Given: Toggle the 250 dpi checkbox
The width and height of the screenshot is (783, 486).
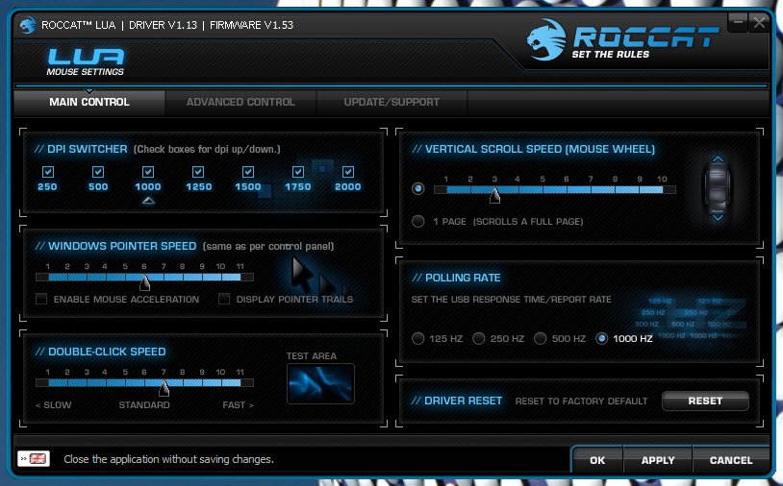Looking at the screenshot, I should 48,172.
